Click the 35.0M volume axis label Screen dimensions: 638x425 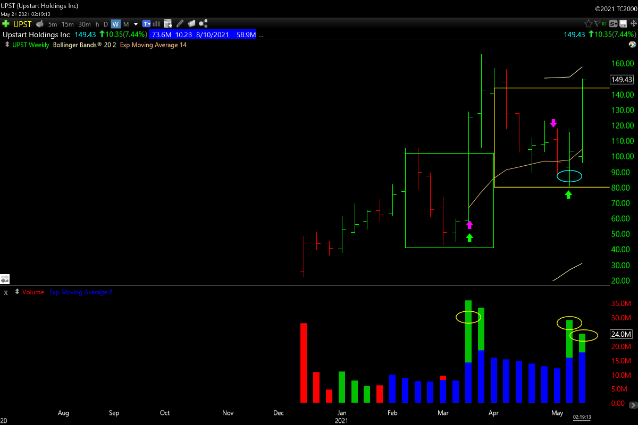tap(620, 304)
